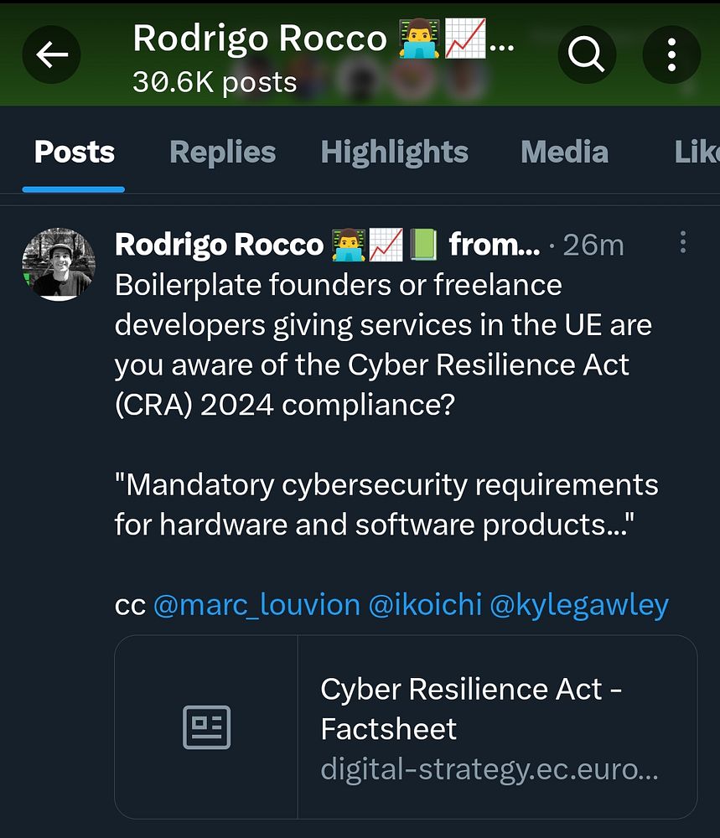Go to the Media tab
Image resolution: width=720 pixels, height=838 pixels.
click(x=564, y=153)
